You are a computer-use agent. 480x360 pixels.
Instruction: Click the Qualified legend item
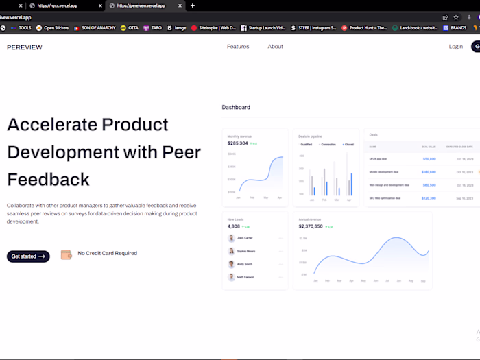[x=306, y=145]
